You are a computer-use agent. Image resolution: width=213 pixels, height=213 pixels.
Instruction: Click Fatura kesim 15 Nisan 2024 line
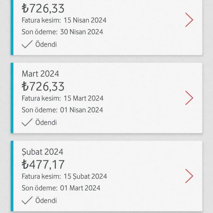tap(64, 20)
